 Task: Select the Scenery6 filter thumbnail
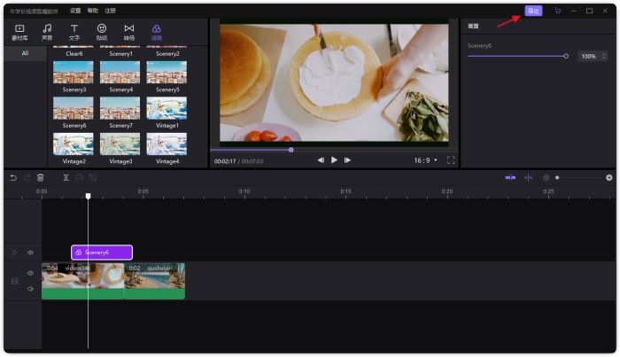[74, 108]
